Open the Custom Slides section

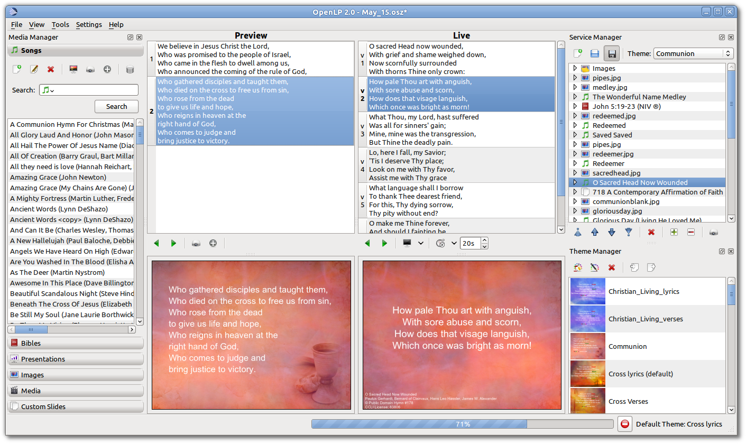tap(76, 406)
